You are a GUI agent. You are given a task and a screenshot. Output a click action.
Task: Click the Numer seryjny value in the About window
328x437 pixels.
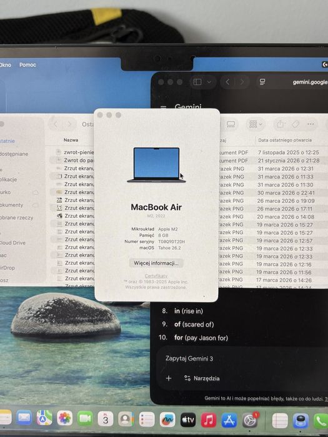coord(172,242)
